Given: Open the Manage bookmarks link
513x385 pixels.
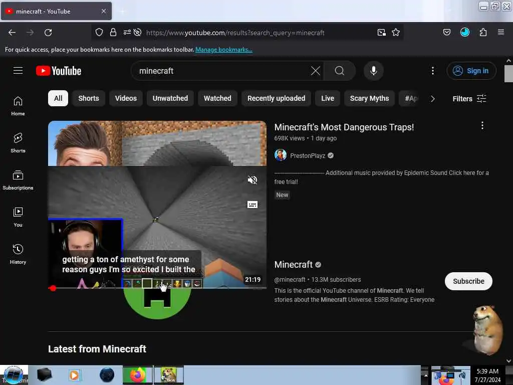Looking at the screenshot, I should 224,50.
